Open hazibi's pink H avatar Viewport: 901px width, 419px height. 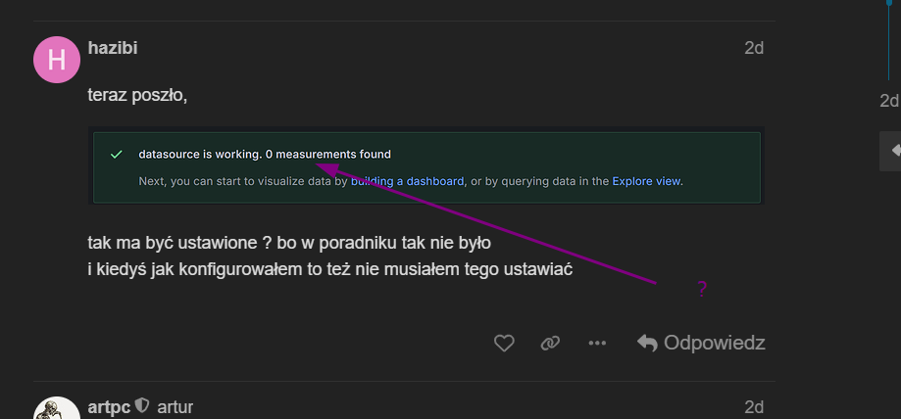click(57, 60)
